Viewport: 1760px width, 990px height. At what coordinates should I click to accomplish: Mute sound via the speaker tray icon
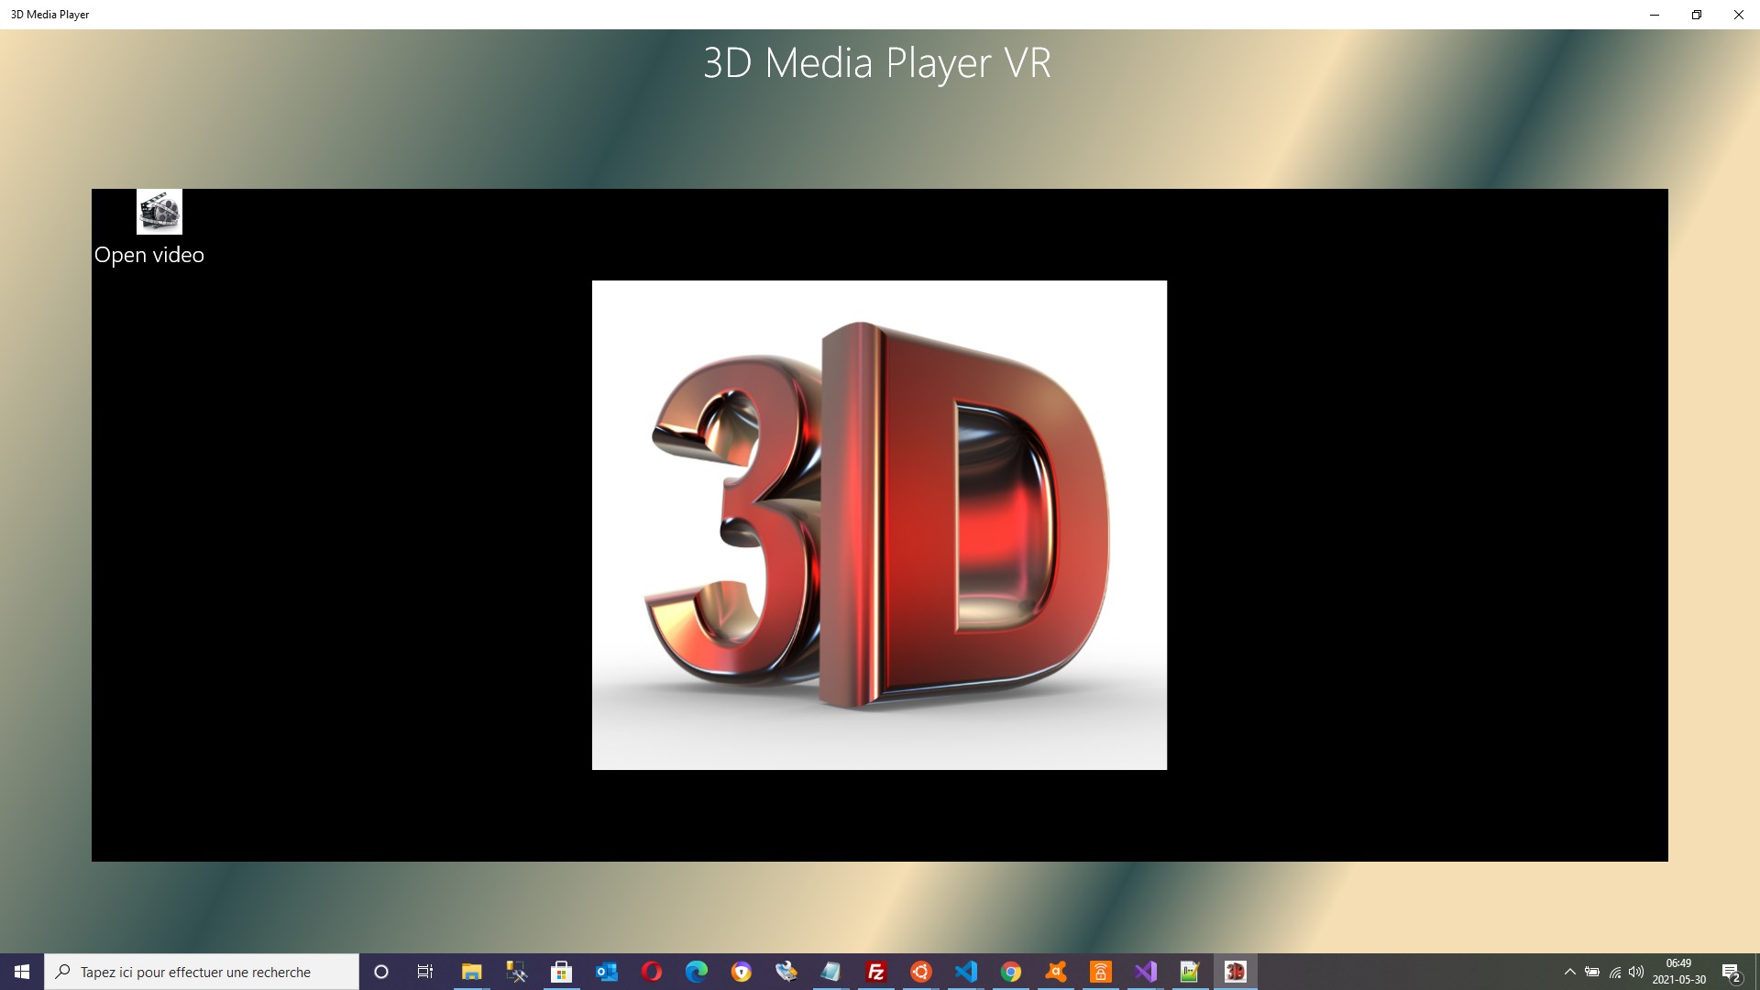click(1637, 972)
